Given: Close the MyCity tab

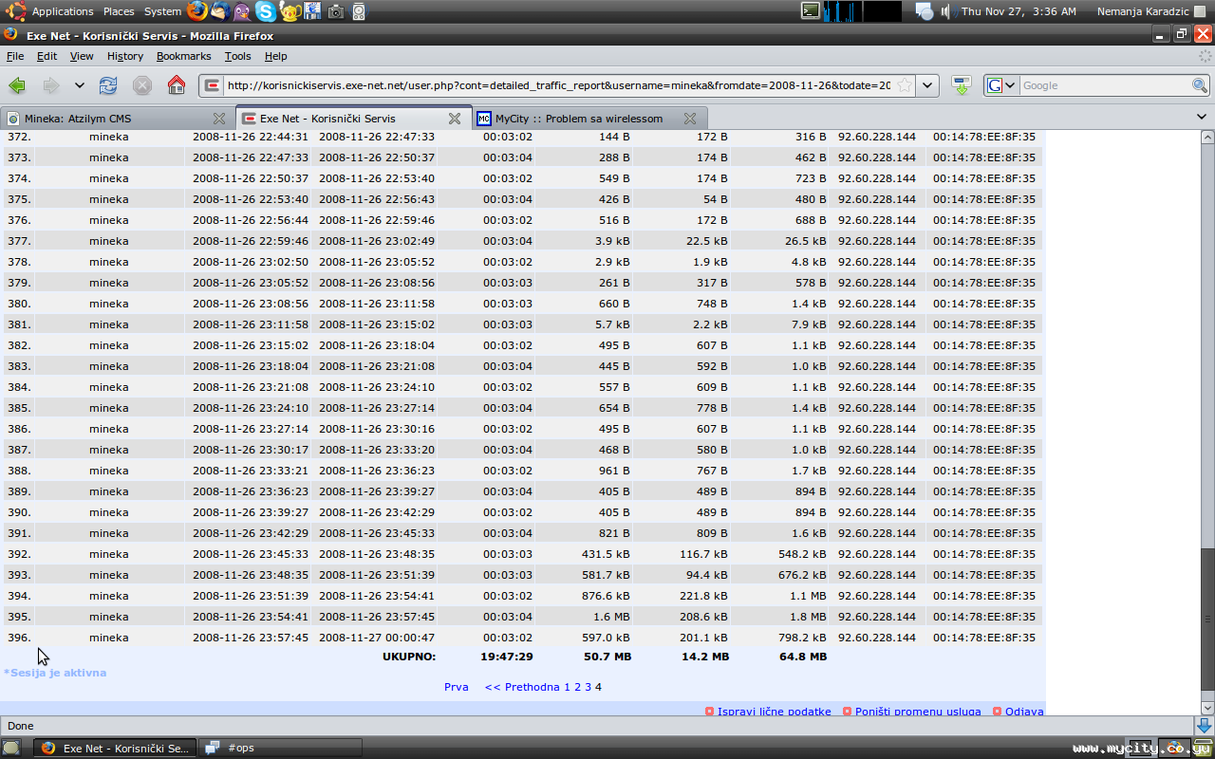Looking at the screenshot, I should pos(690,119).
